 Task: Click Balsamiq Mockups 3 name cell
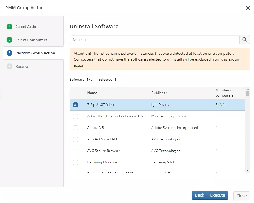104,162
